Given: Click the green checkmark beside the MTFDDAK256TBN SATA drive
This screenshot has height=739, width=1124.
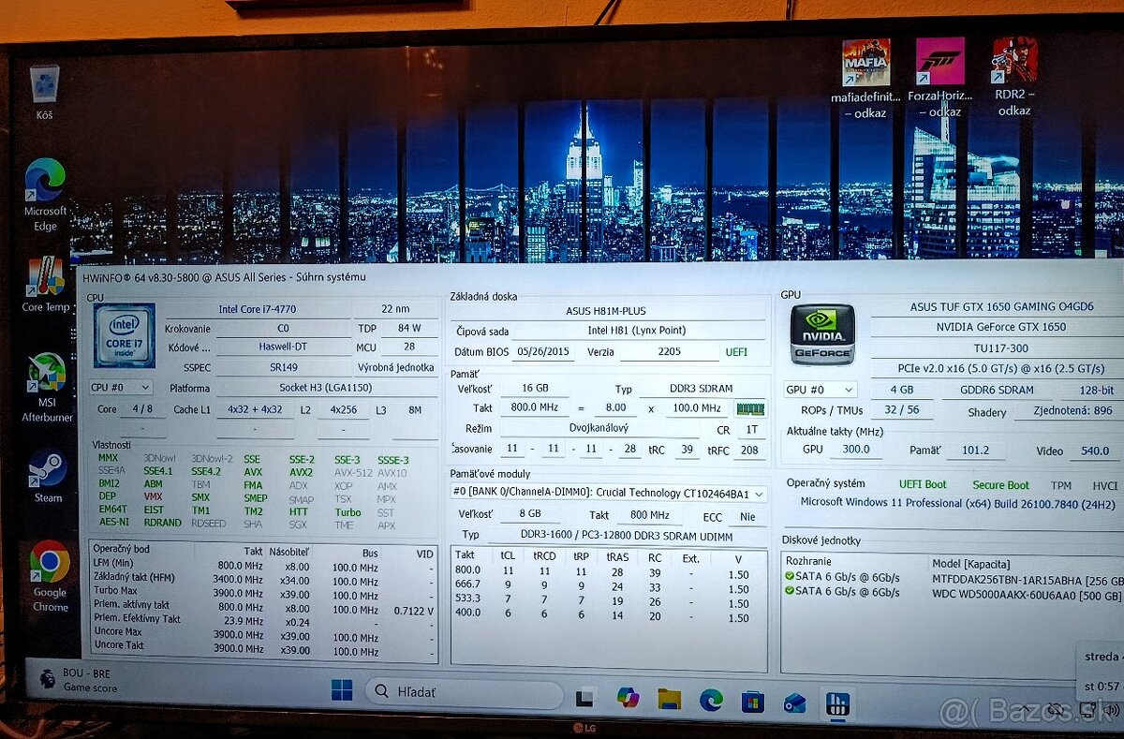Looking at the screenshot, I should pyautogui.click(x=791, y=576).
